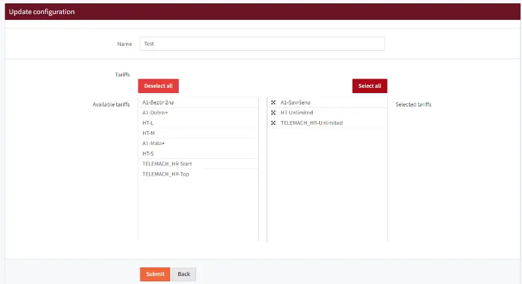
Task: Remove TELEMACH_HR-Unlimited using its X icon
Action: [x=273, y=123]
